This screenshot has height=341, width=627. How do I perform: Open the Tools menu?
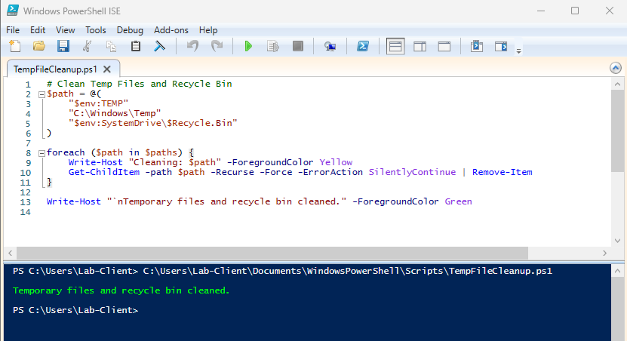click(x=96, y=30)
